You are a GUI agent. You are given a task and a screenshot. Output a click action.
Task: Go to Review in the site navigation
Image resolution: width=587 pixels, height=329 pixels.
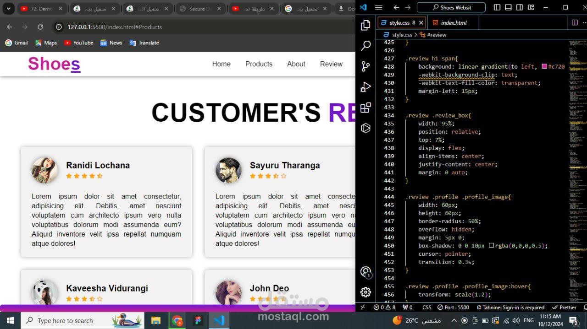click(x=331, y=64)
